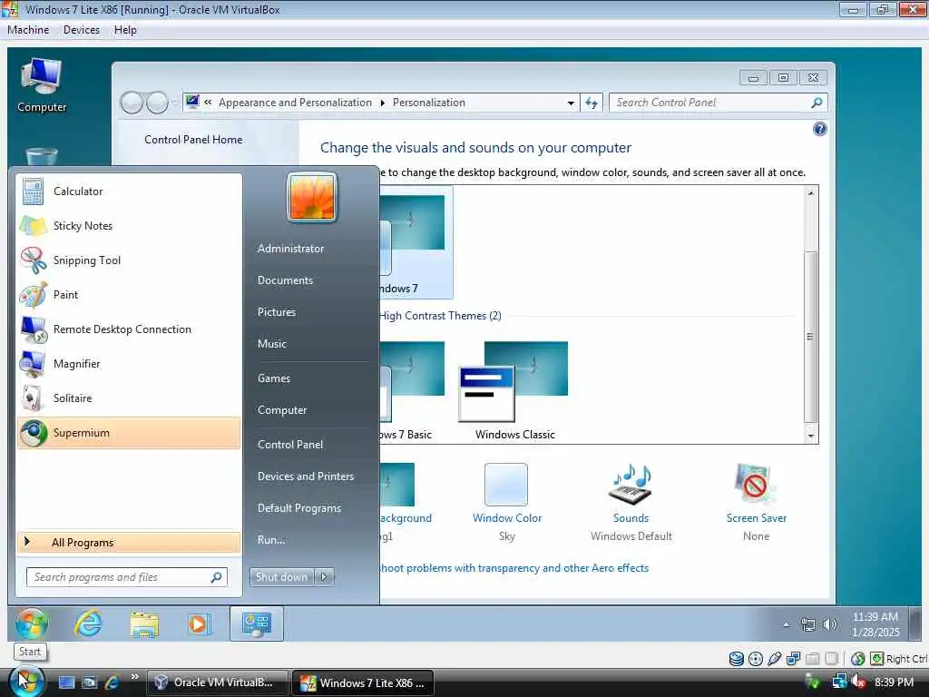Focus the Search Control Panel field
The width and height of the screenshot is (929, 697).
718,103
